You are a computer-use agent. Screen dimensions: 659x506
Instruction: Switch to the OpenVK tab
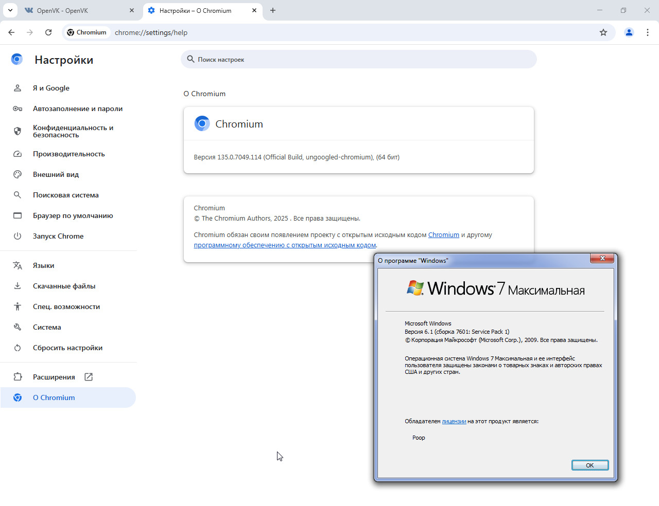77,10
